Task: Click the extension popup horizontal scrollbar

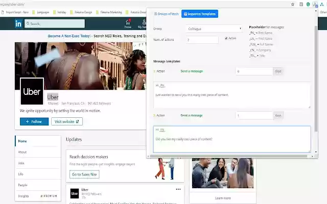Action: [x=228, y=156]
